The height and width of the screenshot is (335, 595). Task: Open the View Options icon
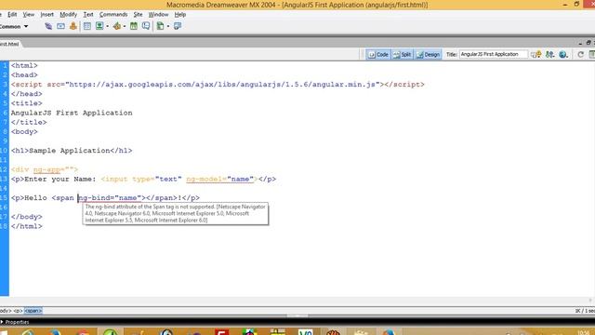pyautogui.click(x=591, y=55)
